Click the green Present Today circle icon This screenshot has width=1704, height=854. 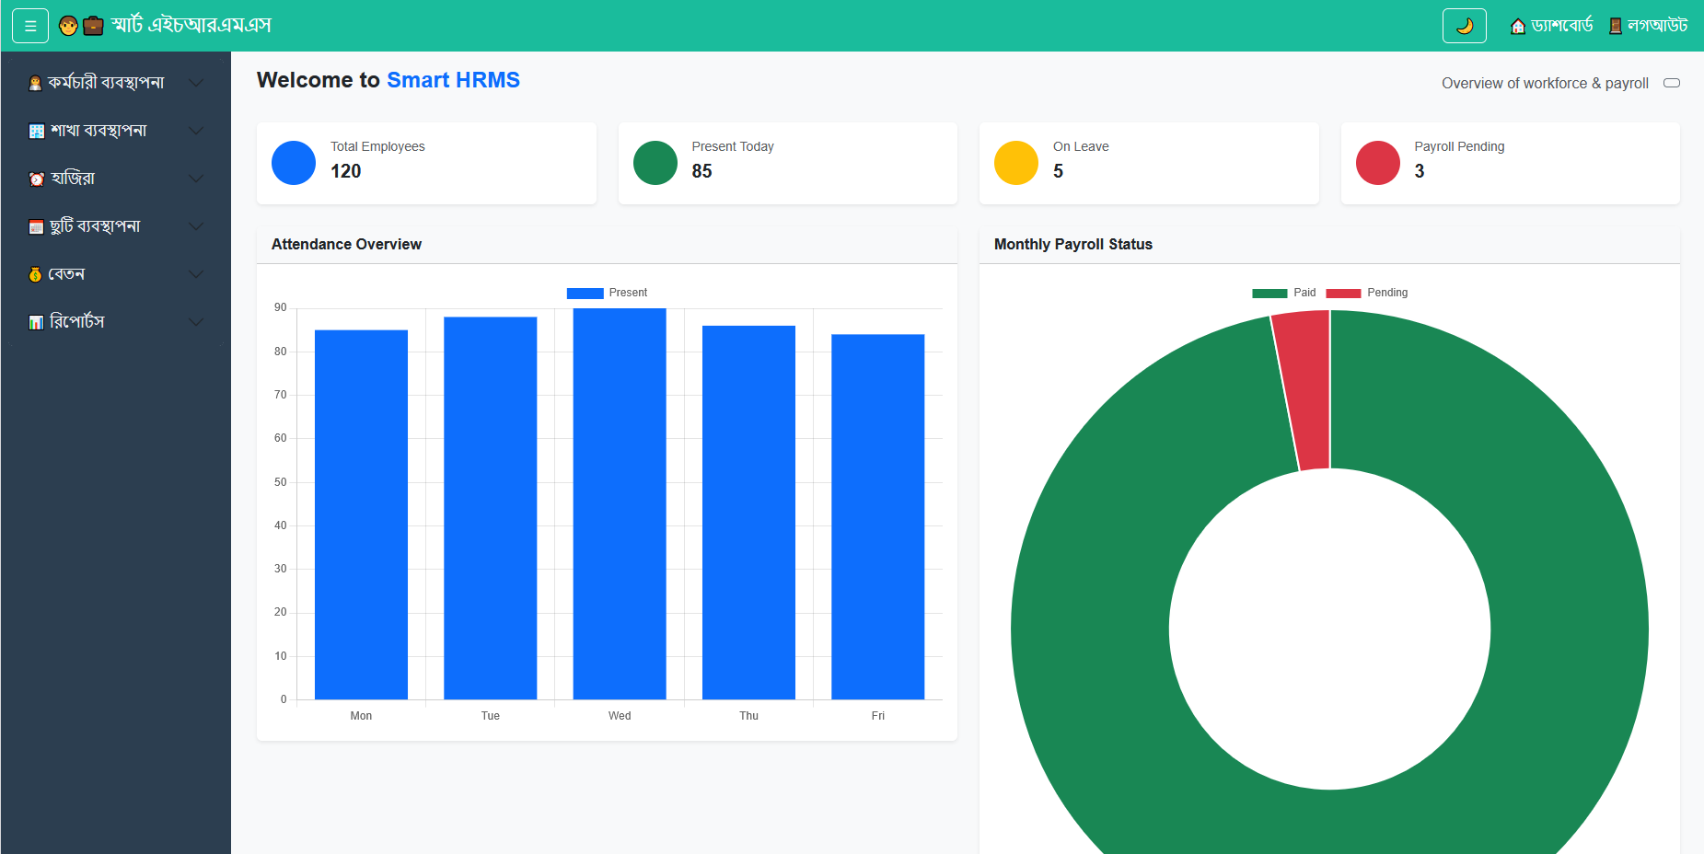click(655, 163)
